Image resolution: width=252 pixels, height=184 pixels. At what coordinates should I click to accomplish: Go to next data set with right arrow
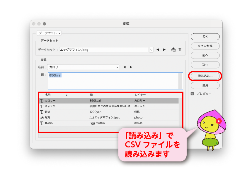point(164,50)
